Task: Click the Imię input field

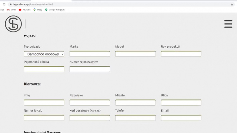Action: (44, 102)
